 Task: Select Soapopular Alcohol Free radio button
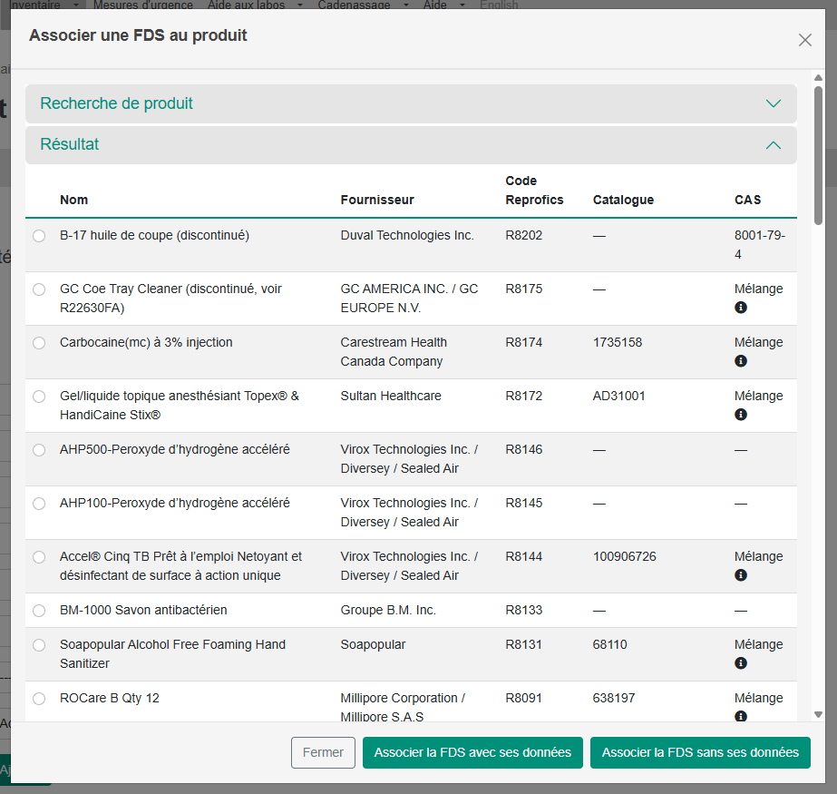click(x=39, y=645)
